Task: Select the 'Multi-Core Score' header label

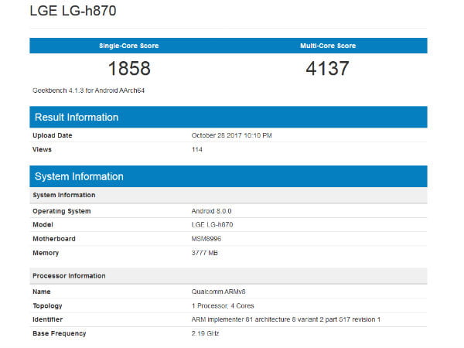Action: point(328,46)
